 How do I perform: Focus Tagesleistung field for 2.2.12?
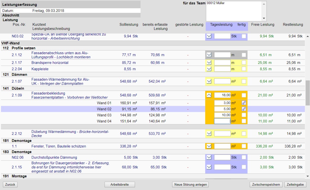222,134
